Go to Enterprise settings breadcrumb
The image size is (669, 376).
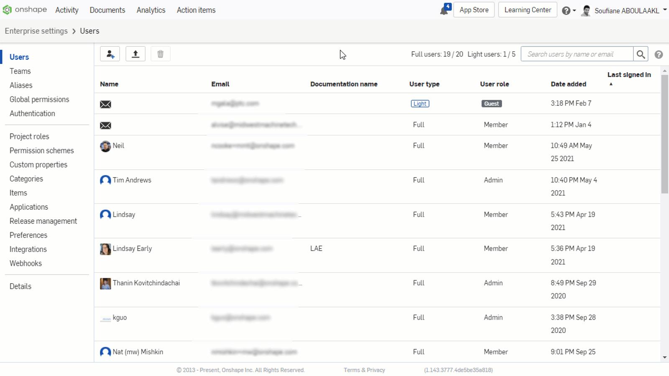click(36, 31)
